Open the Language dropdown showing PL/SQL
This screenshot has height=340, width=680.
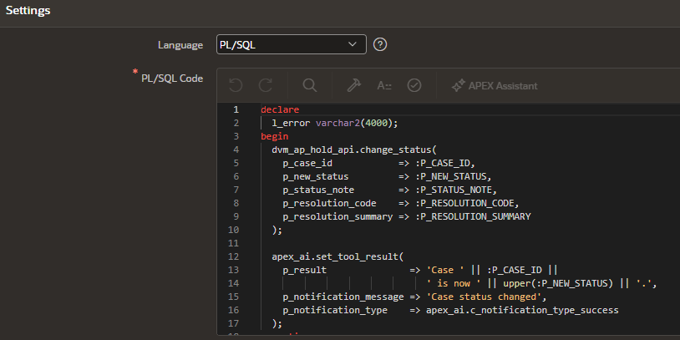291,44
